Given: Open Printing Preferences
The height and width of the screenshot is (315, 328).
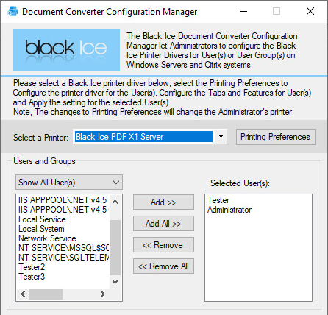Looking at the screenshot, I should click(276, 137).
